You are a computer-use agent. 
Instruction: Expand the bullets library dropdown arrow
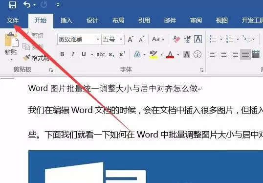221,40
